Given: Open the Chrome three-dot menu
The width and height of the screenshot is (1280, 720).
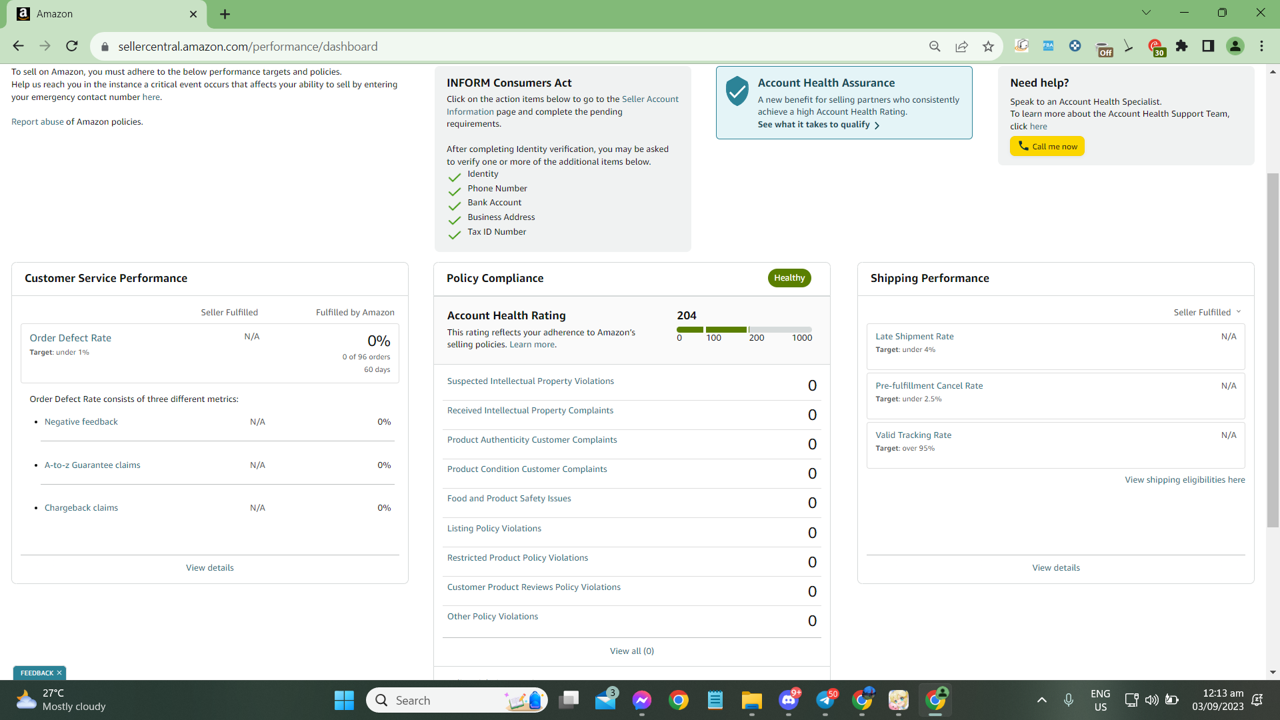Looking at the screenshot, I should click(x=1262, y=46).
